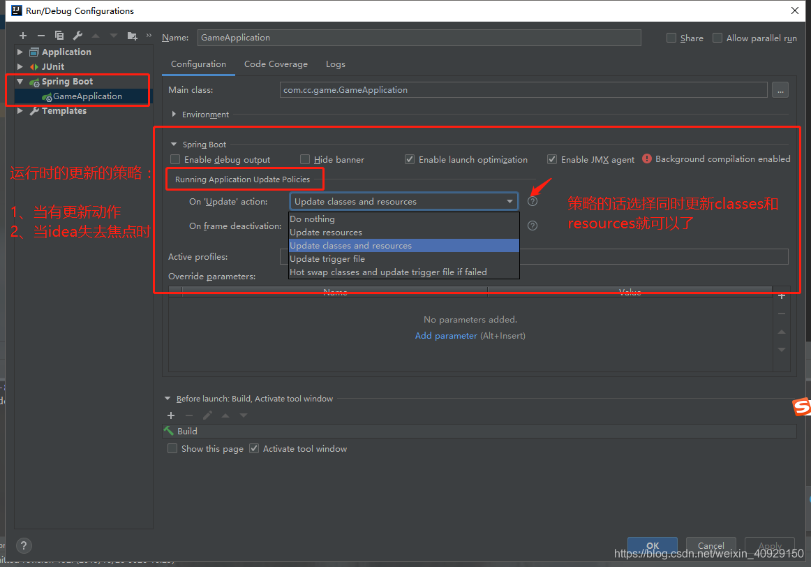Viewport: 811px width, 567px height.
Task: Click Add parameter link
Action: tap(446, 335)
